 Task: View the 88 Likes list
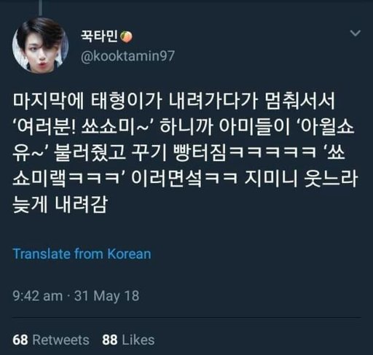tap(128, 340)
